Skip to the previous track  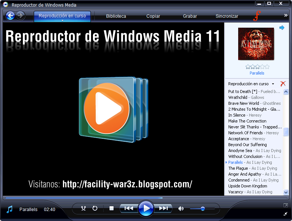point(129,208)
